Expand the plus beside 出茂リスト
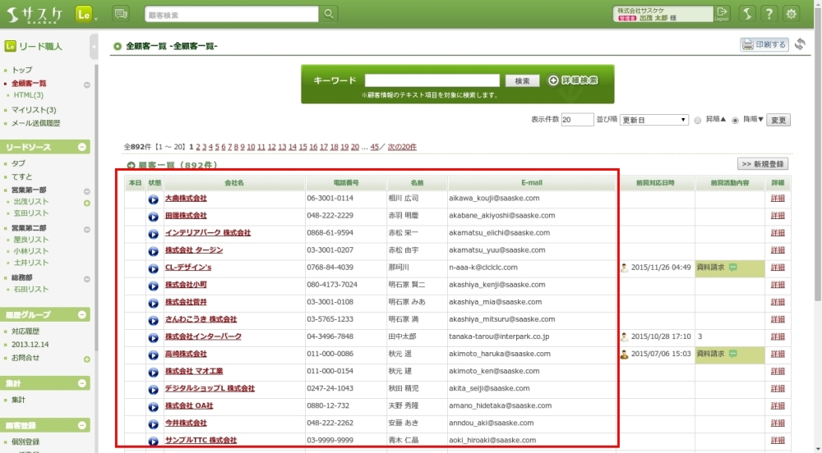The image size is (822, 453). [x=86, y=202]
